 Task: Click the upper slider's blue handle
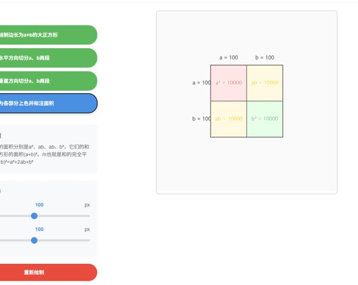tap(34, 216)
